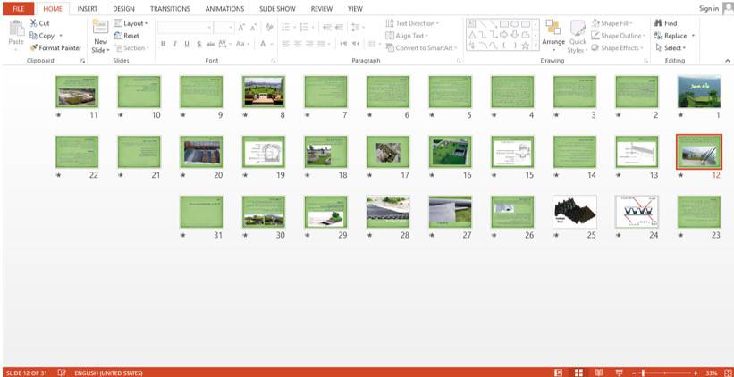
Task: Open Shape Effects menu
Action: point(617,47)
